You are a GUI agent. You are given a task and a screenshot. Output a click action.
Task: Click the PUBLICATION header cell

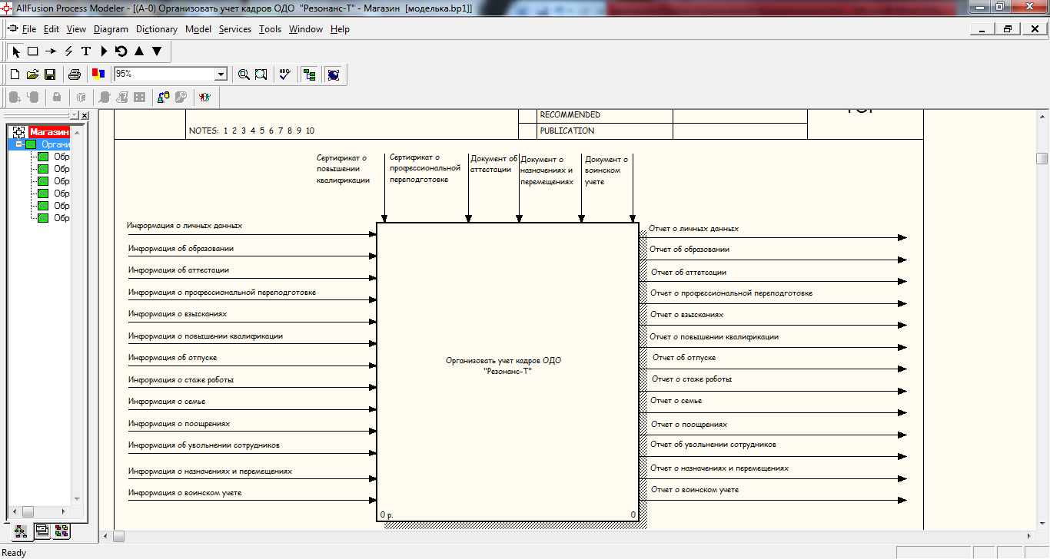567,131
